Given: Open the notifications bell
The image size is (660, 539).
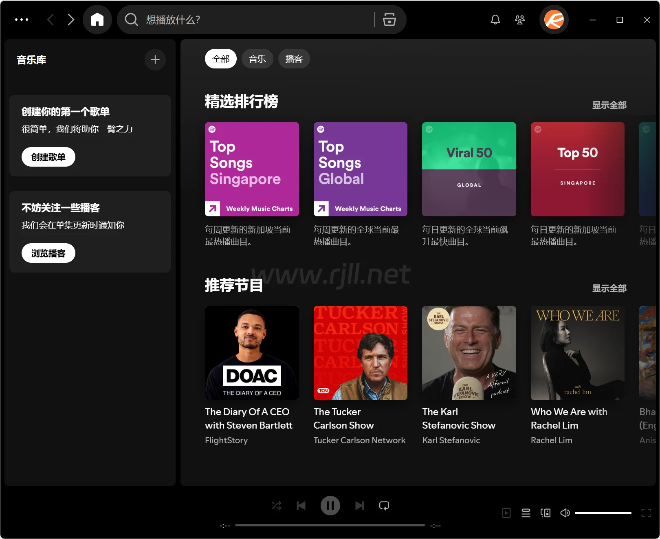Looking at the screenshot, I should (x=495, y=20).
